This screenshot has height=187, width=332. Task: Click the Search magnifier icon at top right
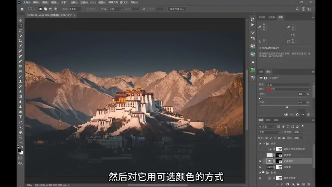click(297, 9)
